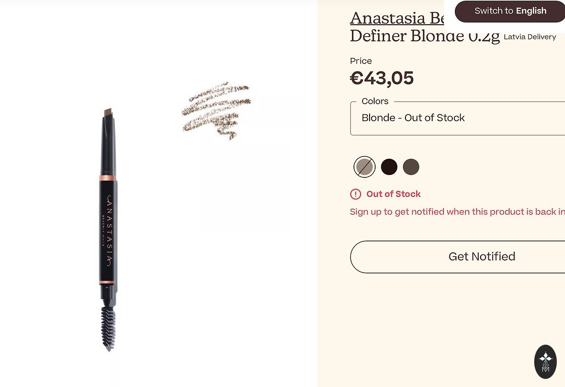Click the Anastasia logo printed on the pencil
The width and height of the screenshot is (565, 387).
[x=109, y=230]
